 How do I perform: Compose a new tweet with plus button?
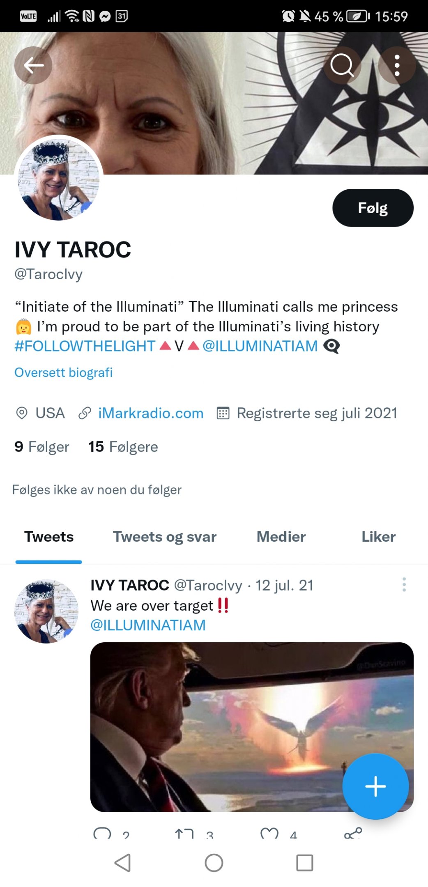click(375, 786)
